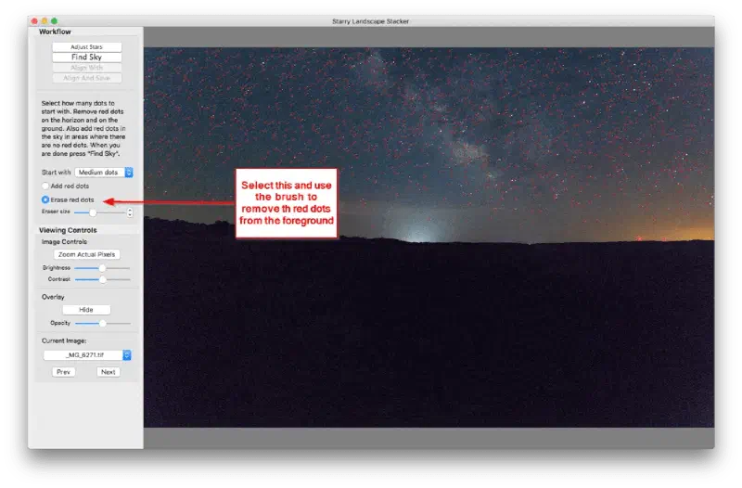Click the Find Sky button
742x488 pixels.
(x=86, y=58)
